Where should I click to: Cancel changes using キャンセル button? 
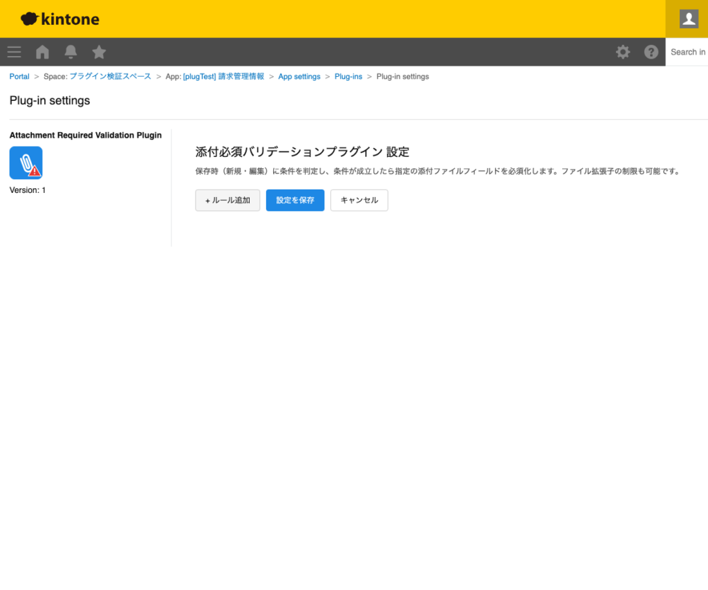coord(359,200)
